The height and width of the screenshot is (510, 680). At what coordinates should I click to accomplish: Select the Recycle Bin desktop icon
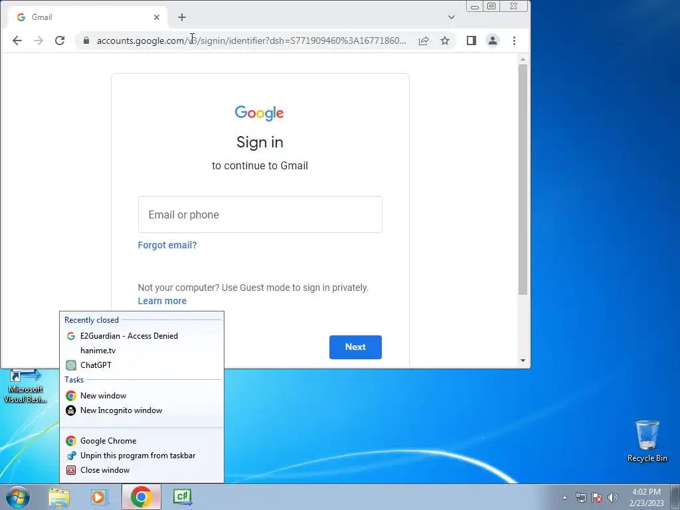[647, 441]
